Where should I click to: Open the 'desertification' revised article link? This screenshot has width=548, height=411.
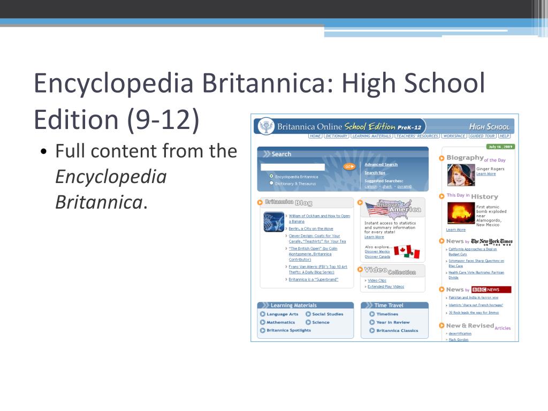[x=460, y=333]
